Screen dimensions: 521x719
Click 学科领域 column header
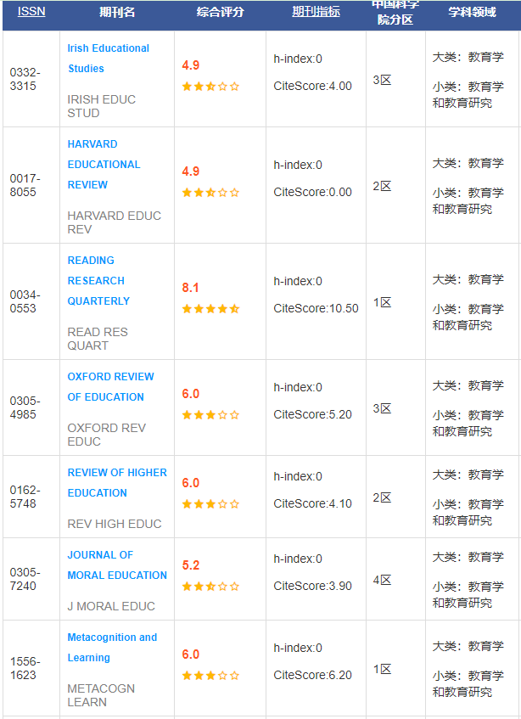[472, 12]
